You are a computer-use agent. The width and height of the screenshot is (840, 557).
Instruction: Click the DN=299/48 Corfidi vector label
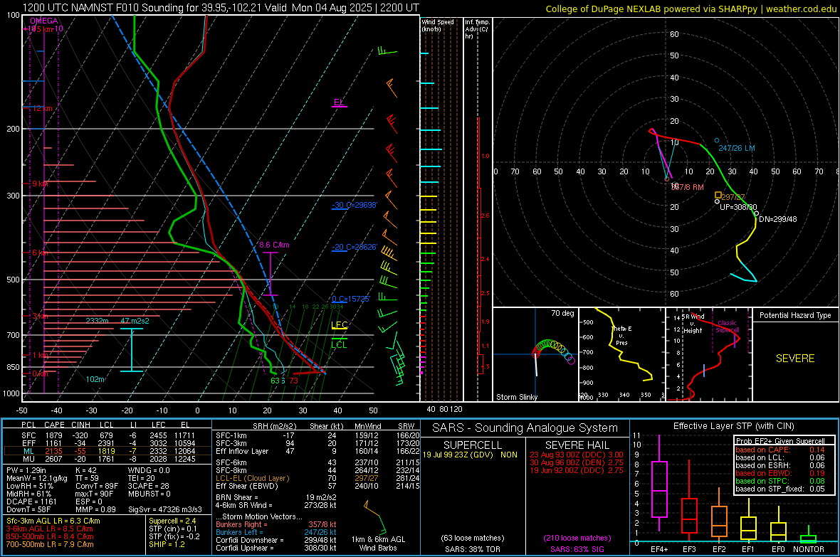778,219
